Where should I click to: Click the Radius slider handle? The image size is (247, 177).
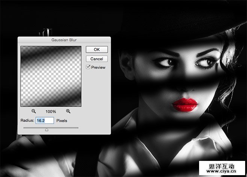(47, 129)
